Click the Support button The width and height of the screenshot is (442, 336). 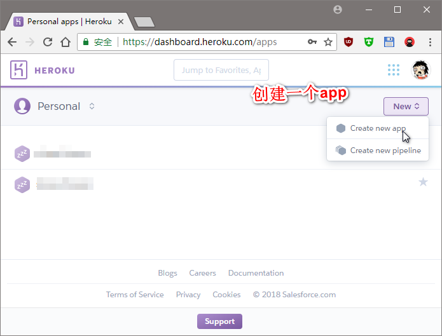[219, 321]
